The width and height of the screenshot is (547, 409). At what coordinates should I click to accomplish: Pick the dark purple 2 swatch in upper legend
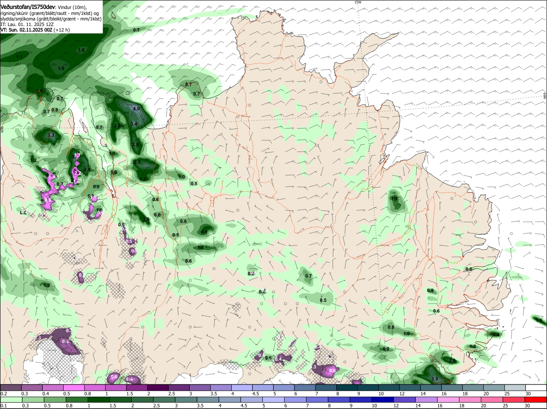coord(157,387)
